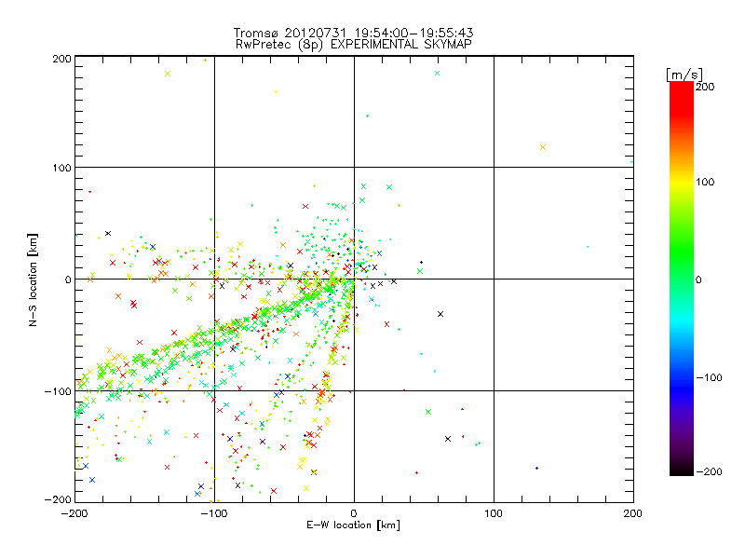Viewport: 745px width, 559px height.
Task: Click the 200 tick label on the N-S axis
Action: coord(61,59)
